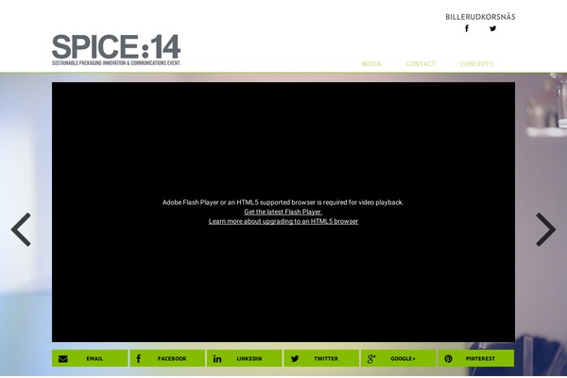Visit the Twitter profile from header icon

[493, 28]
